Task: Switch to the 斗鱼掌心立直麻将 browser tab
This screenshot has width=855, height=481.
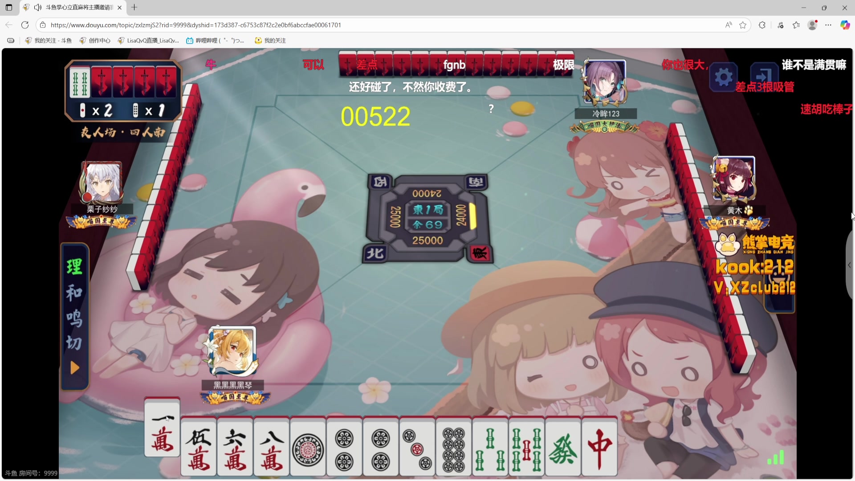Action: pos(73,8)
